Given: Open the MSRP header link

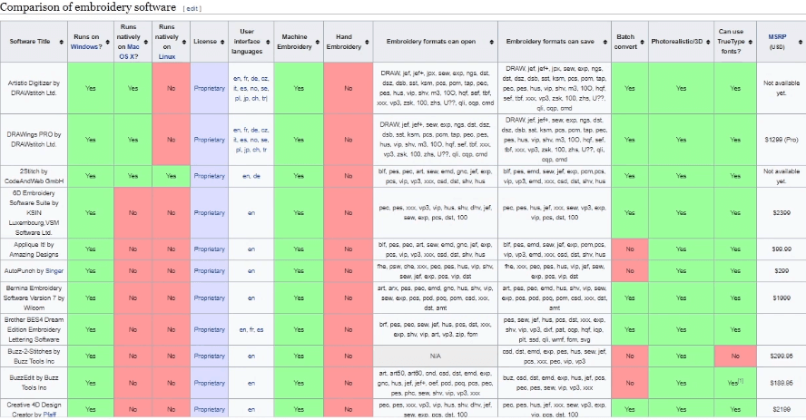Looking at the screenshot, I should [x=777, y=37].
